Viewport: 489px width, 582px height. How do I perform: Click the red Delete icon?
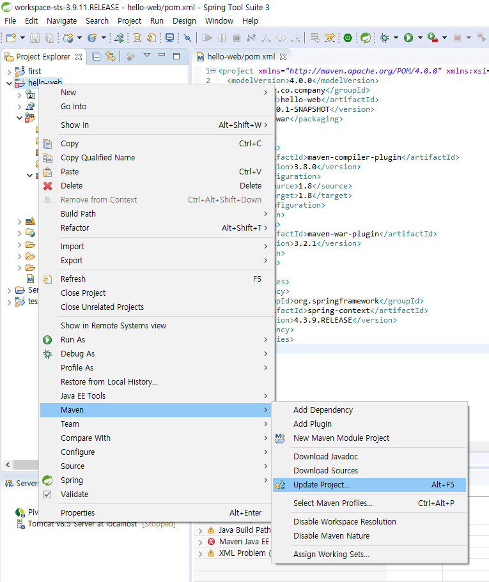pos(47,186)
